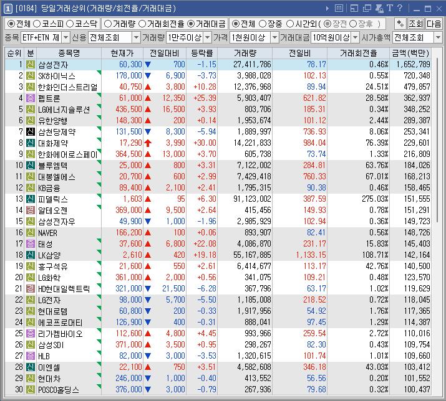Click the blue down triangle in SK하이닉스 row
Screen dimensions: 446x401
(x=148, y=76)
